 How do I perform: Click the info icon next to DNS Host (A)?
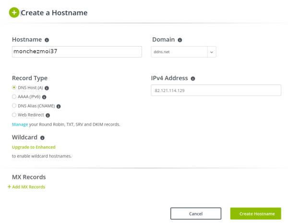[47, 88]
